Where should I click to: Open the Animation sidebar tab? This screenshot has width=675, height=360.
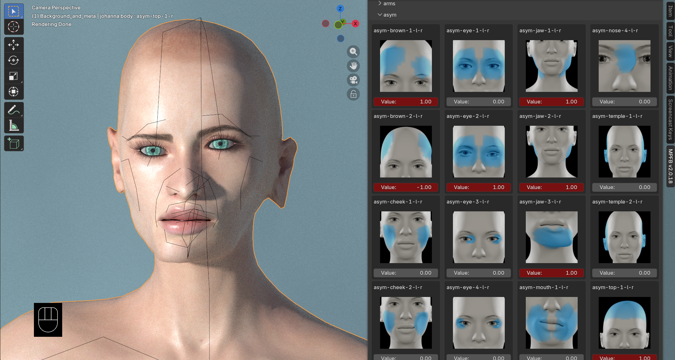[x=670, y=78]
